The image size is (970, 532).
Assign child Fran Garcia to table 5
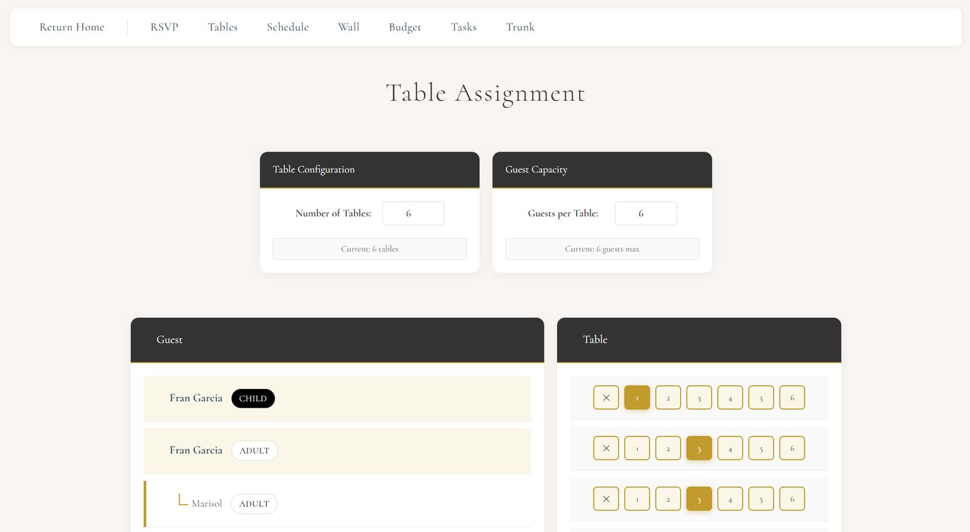761,397
